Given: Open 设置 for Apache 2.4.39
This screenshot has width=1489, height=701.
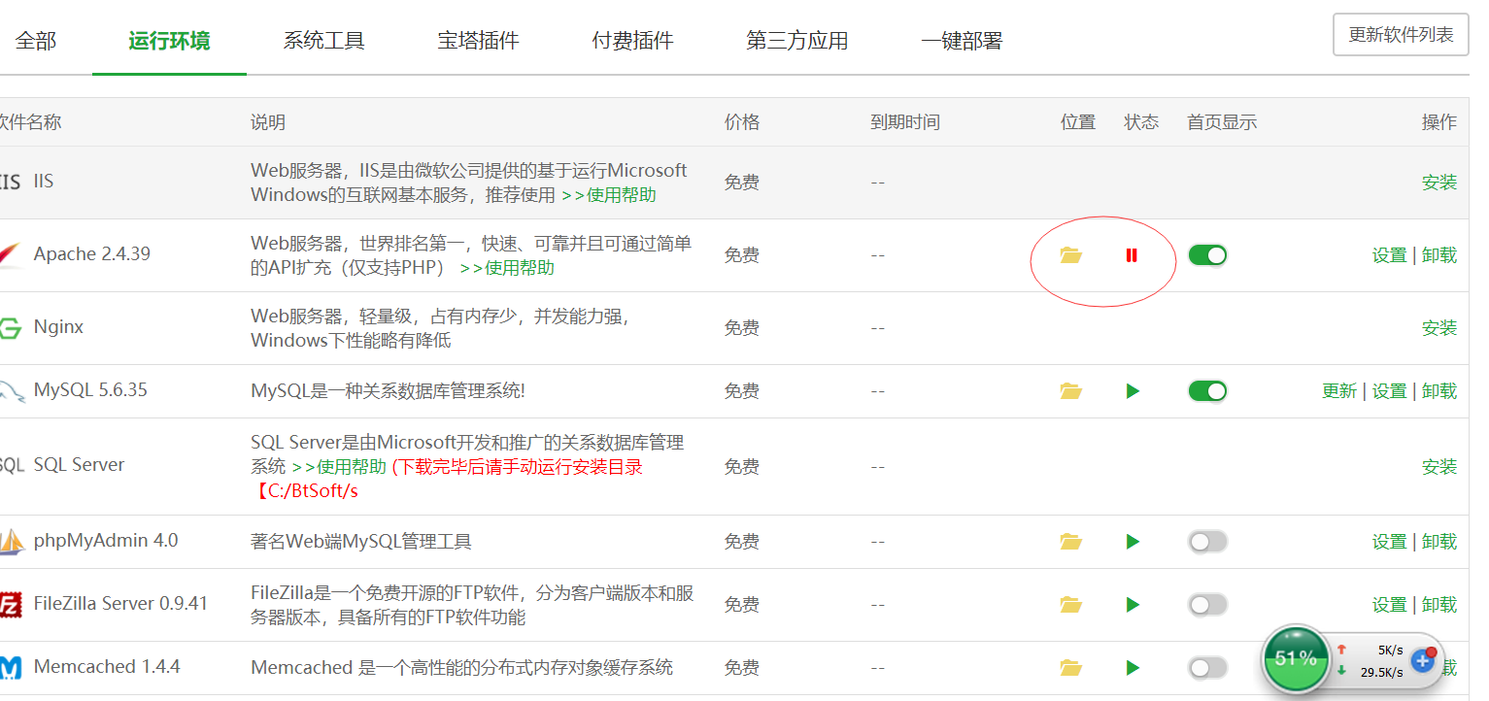Looking at the screenshot, I should point(1389,255).
